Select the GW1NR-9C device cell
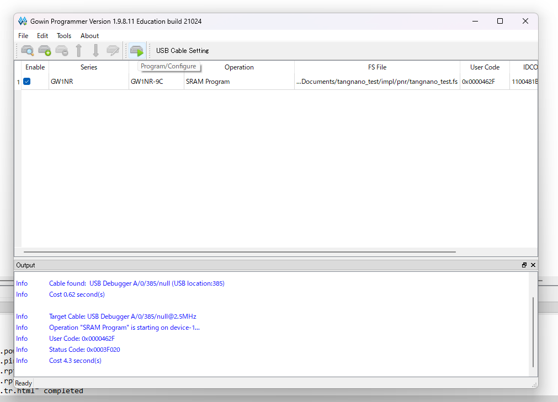Viewport: 558px width, 402px height. tap(156, 82)
